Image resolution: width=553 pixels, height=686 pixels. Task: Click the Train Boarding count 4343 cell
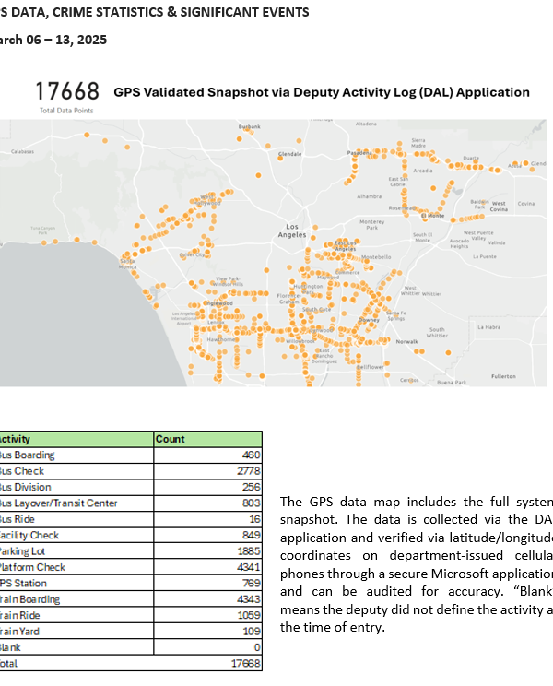pos(208,599)
